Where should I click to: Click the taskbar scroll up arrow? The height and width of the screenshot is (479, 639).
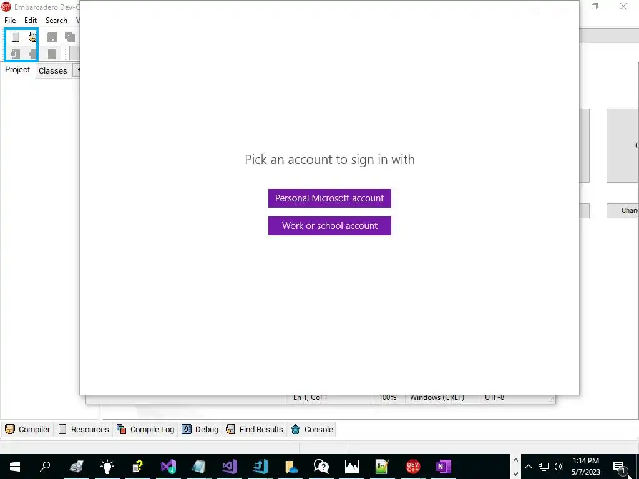[x=515, y=460]
